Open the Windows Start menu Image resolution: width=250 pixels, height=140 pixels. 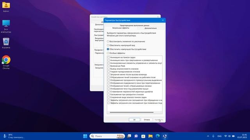click(x=85, y=136)
